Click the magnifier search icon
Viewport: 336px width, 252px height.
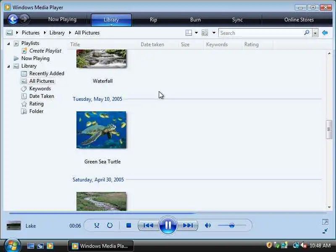pos(307,33)
